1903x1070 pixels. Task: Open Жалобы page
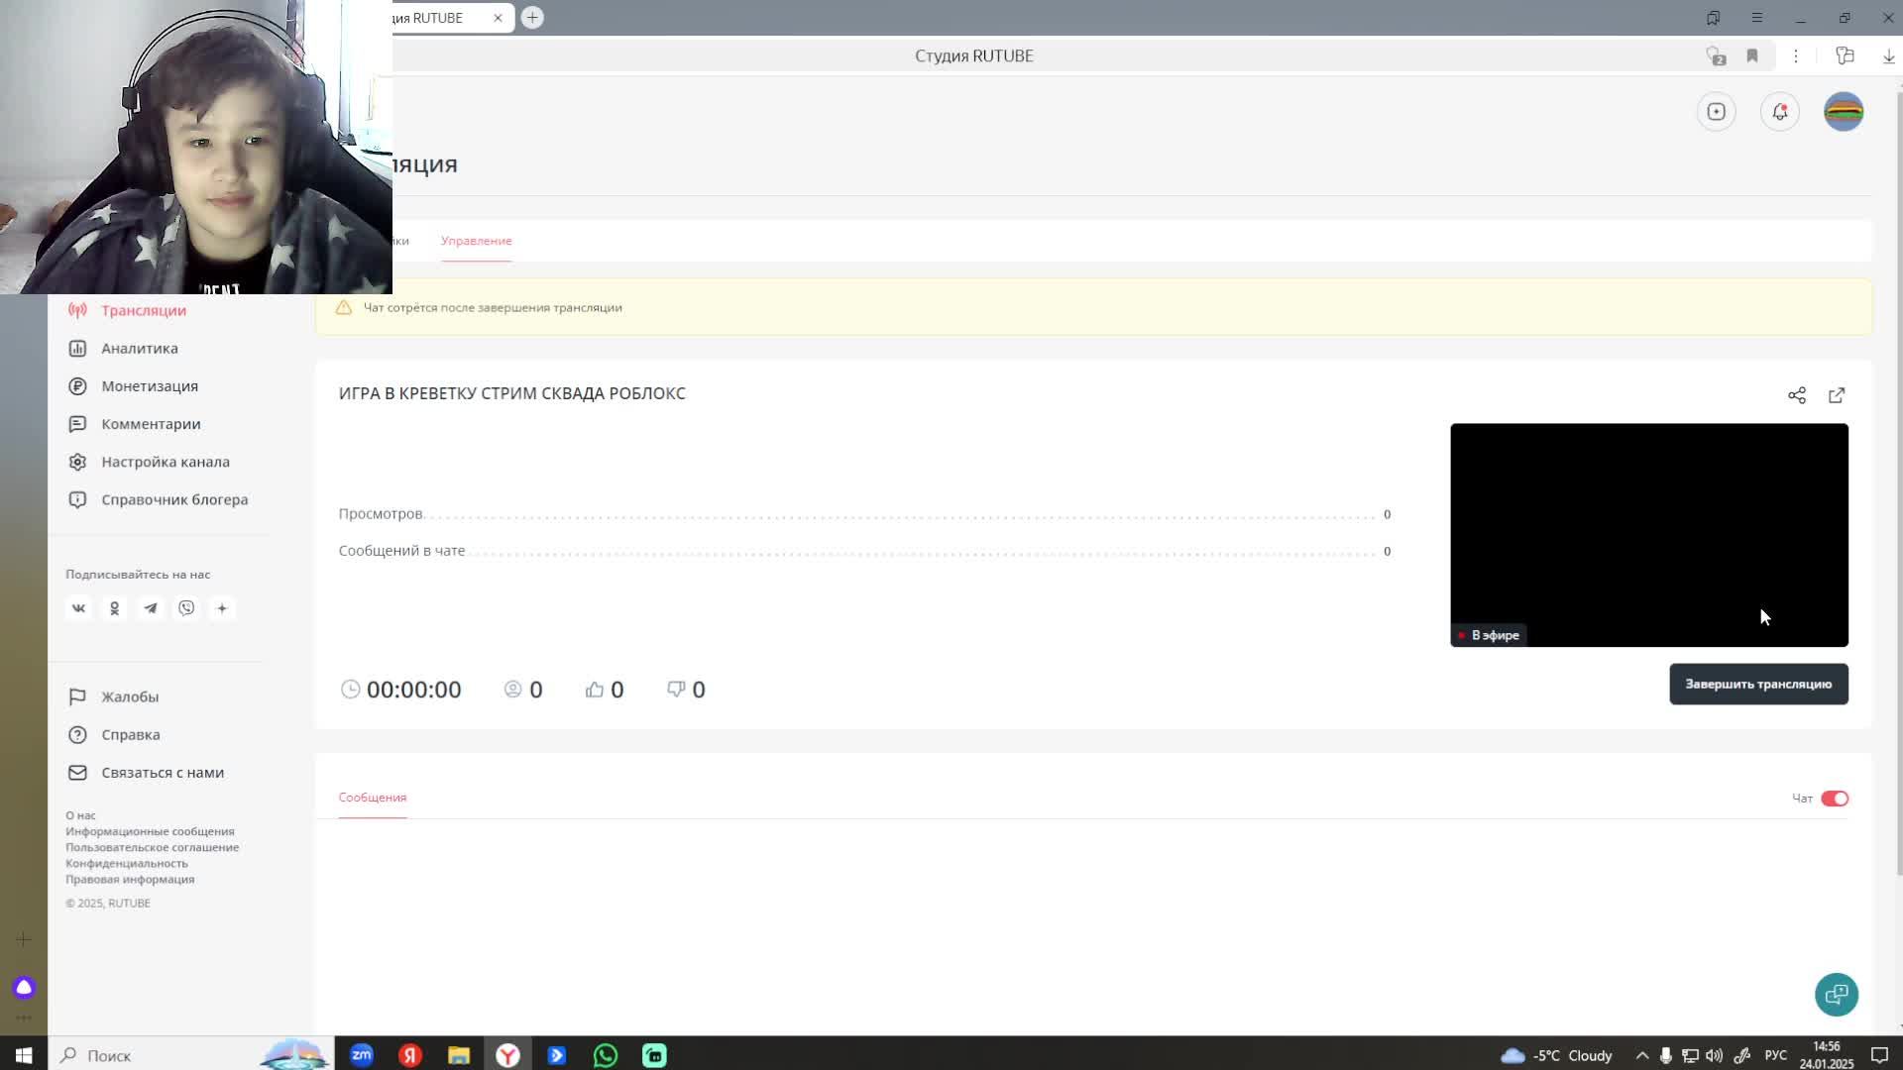[113, 696]
